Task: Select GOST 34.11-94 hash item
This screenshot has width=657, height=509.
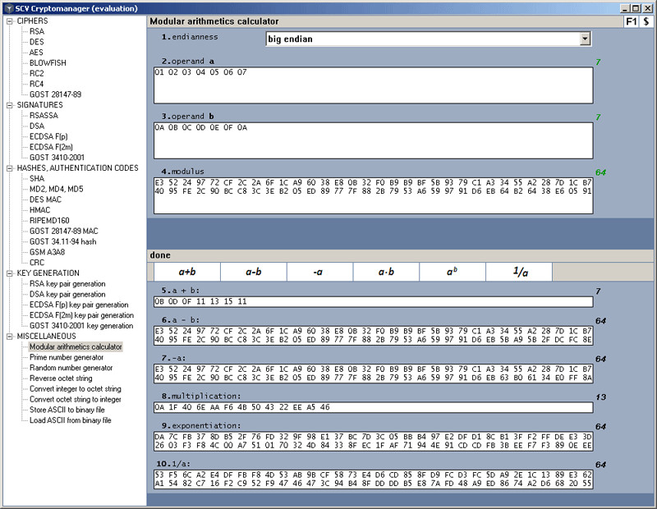Action: 63,241
